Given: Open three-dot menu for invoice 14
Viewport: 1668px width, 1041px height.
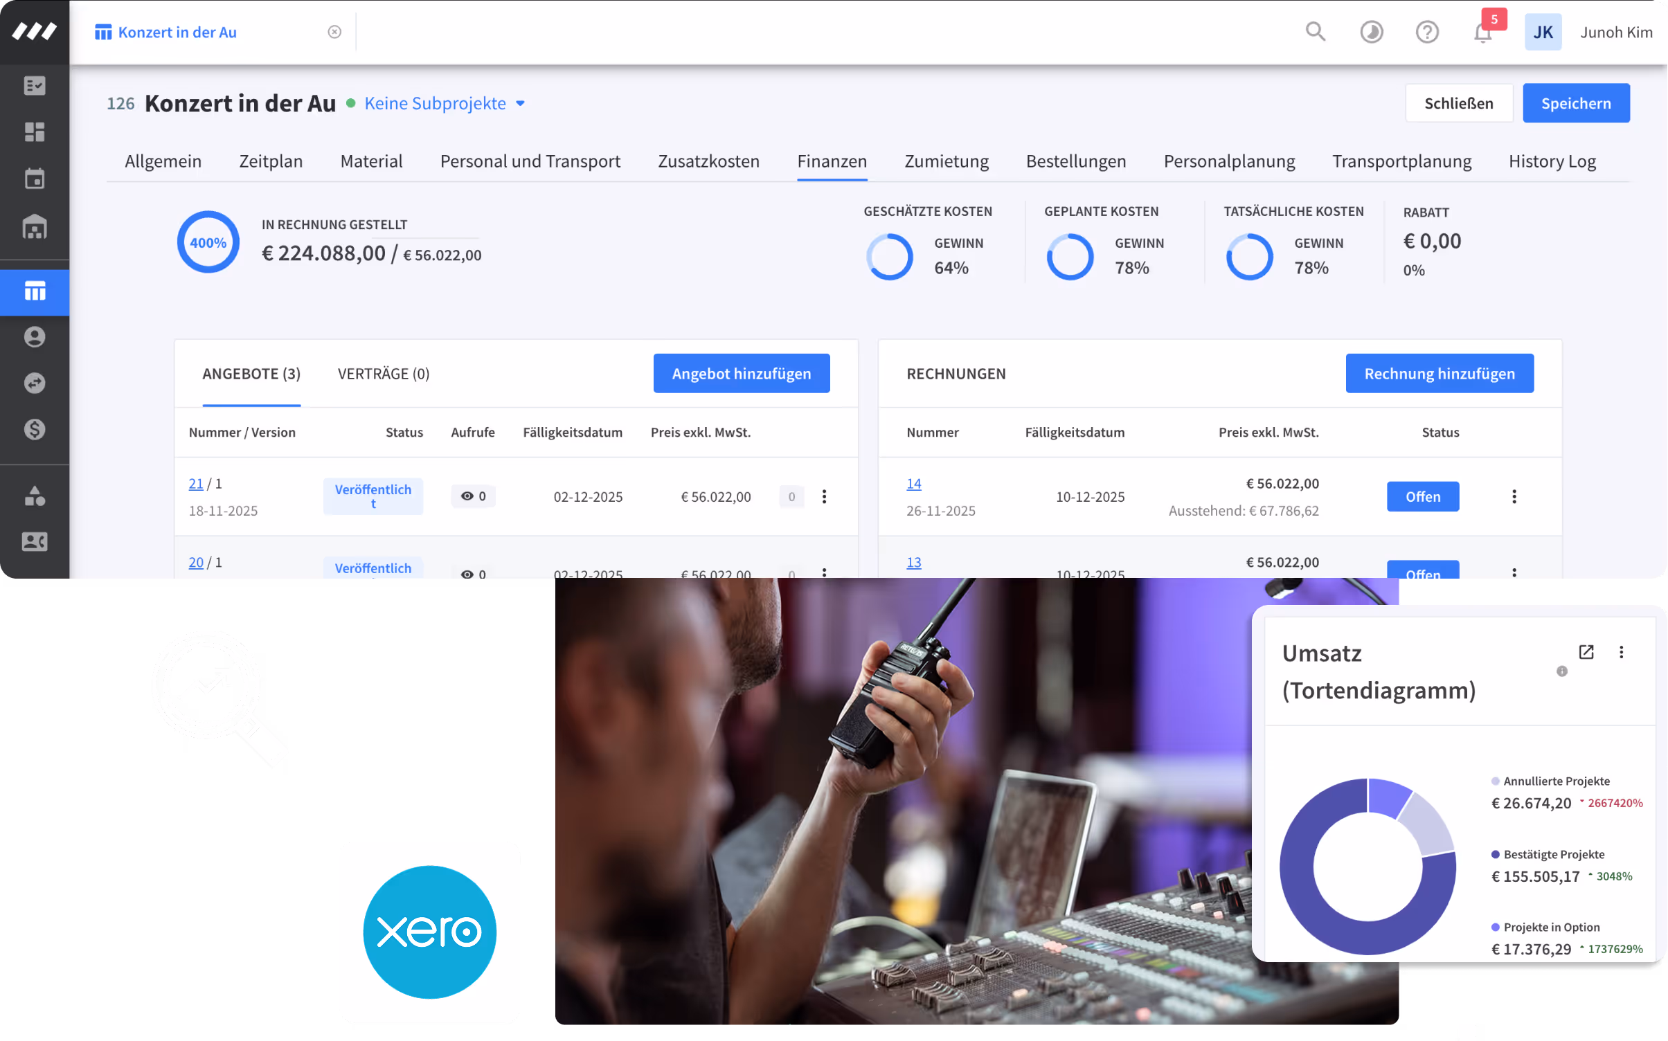Looking at the screenshot, I should [x=1514, y=496].
